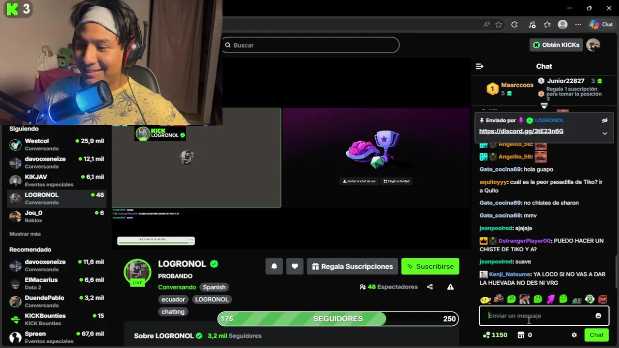The height and width of the screenshot is (348, 619).
Task: Open KICKBounties recommended channel
Action: [57, 319]
